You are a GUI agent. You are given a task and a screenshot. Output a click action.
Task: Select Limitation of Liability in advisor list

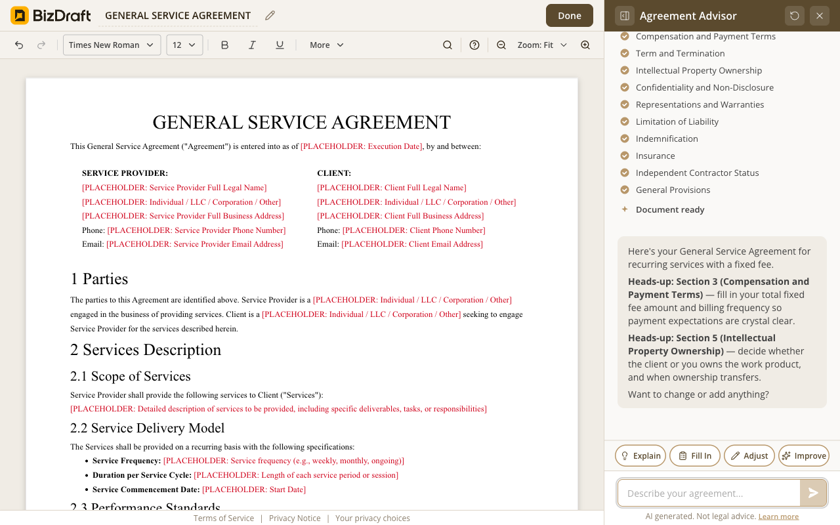pos(677,121)
